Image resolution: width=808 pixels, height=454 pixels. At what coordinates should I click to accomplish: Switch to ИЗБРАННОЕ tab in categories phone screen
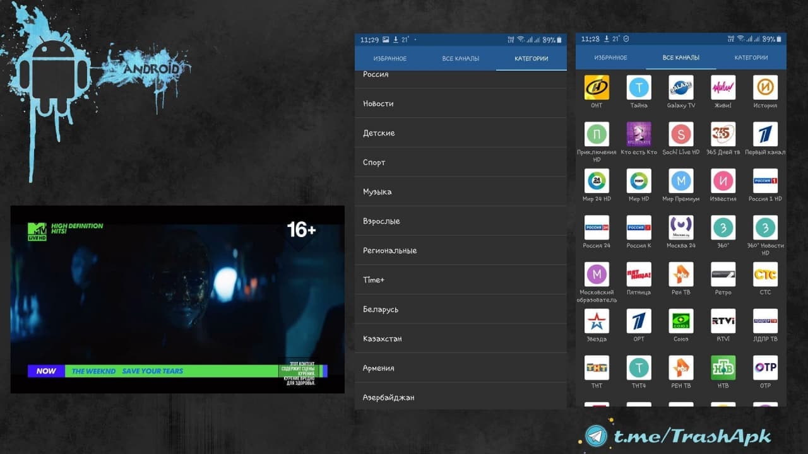coord(390,59)
